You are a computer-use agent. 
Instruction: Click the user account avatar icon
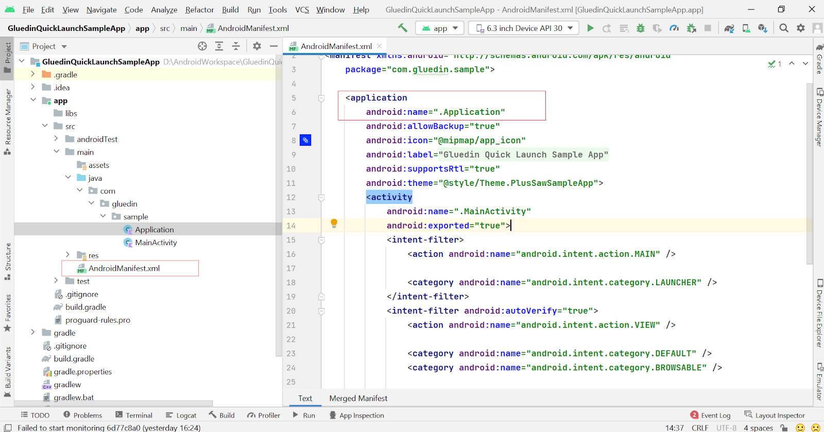(817, 28)
